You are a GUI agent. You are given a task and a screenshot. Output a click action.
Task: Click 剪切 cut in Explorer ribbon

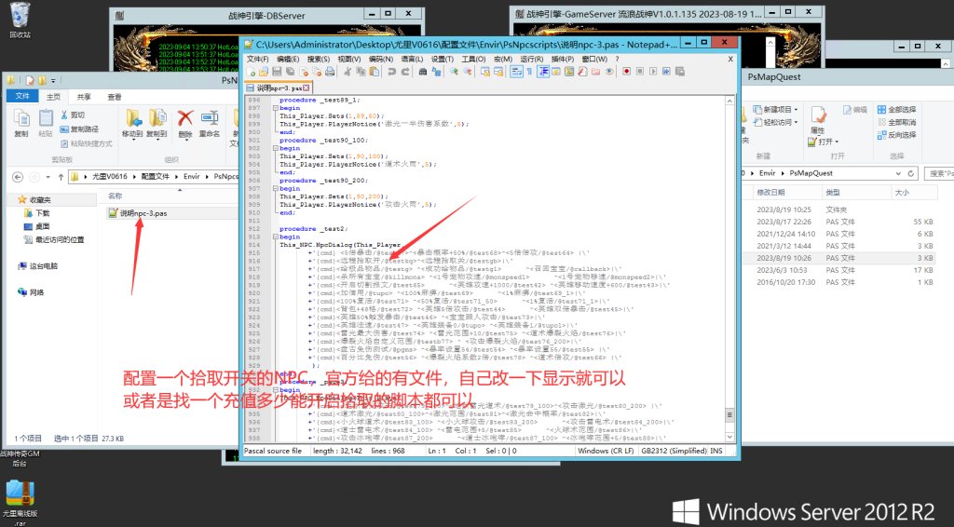(73, 115)
